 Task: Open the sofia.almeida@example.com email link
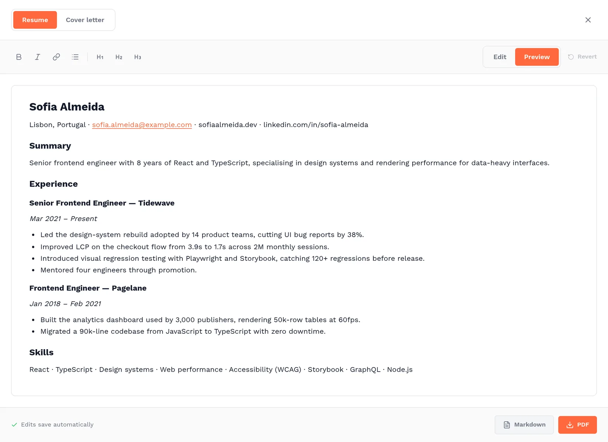point(142,125)
